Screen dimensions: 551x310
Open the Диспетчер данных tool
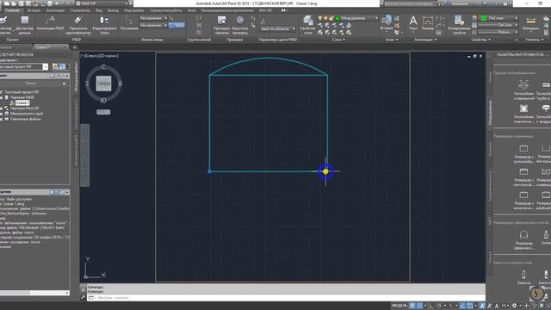click(25, 25)
